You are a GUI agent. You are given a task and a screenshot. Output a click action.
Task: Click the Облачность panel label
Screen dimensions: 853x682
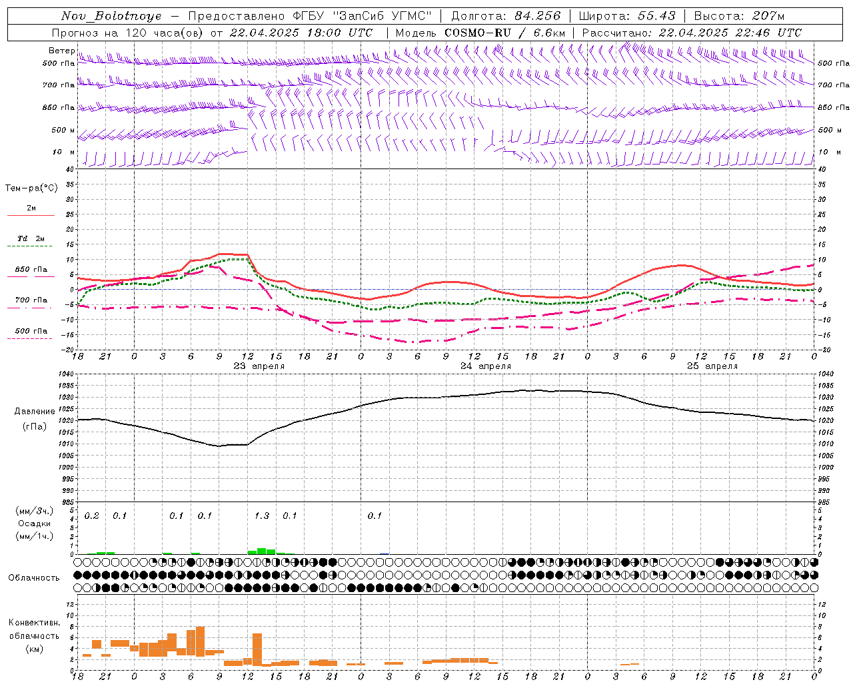[34, 578]
